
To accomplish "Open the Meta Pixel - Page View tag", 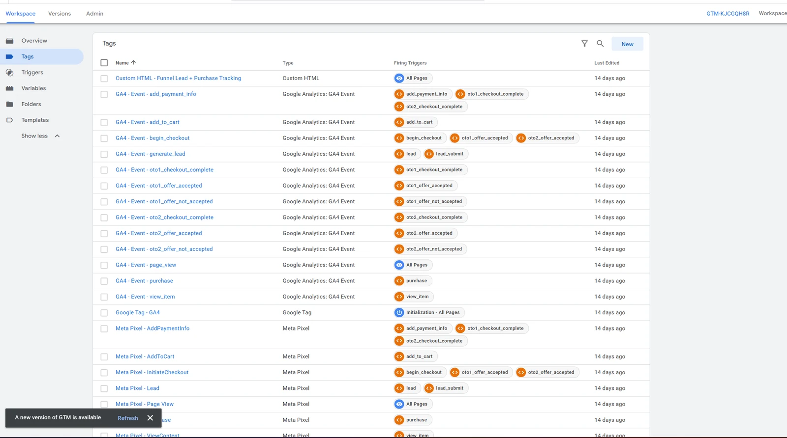I will (x=145, y=404).
